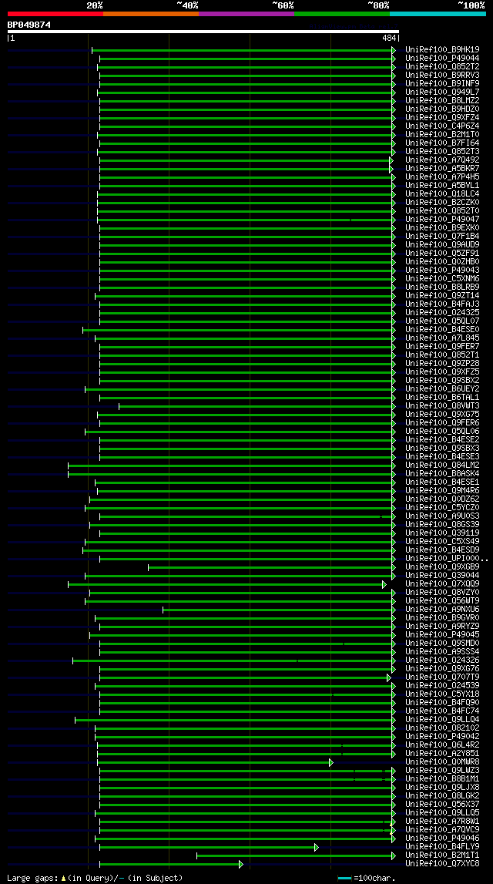Select the UniRef100_Q6L4R2 label
The height and width of the screenshot is (884, 493).
442,745
